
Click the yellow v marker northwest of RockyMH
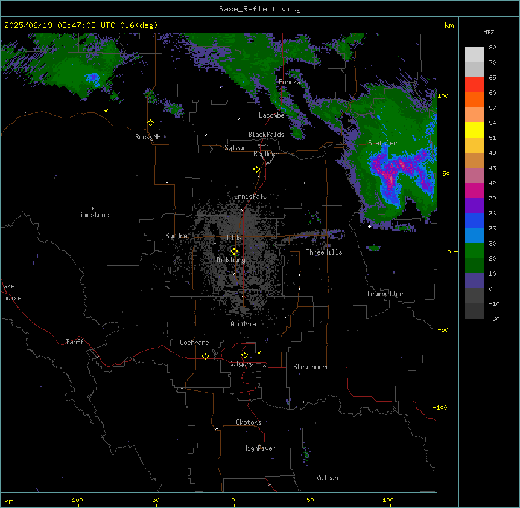coord(106,111)
